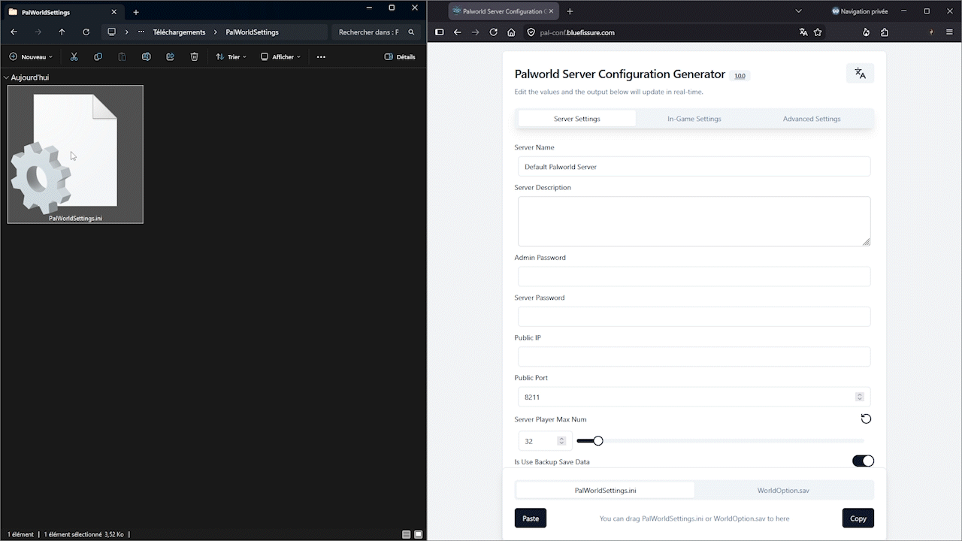Viewport: 962px width, 541px height.
Task: Click the This PC monitor icon in address bar
Action: [x=112, y=32]
